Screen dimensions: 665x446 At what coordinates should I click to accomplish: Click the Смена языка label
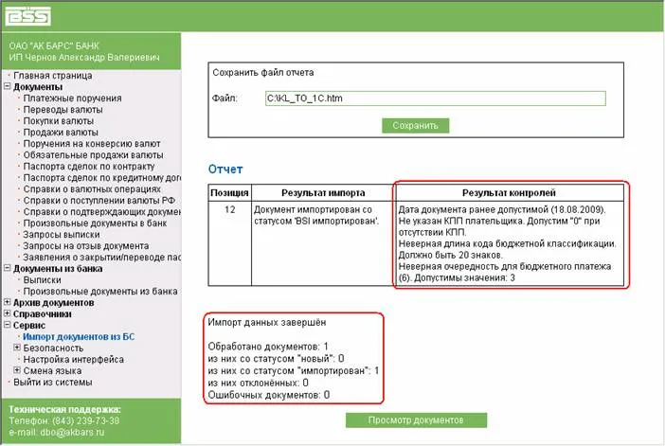click(x=52, y=371)
